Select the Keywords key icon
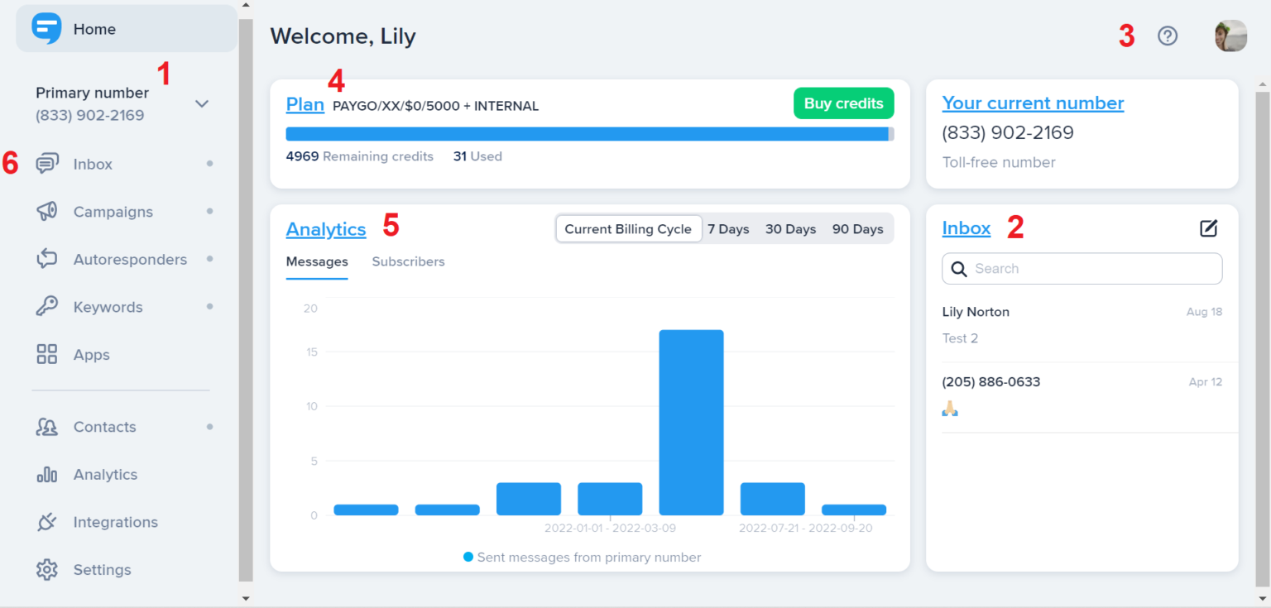The image size is (1271, 608). pos(47,307)
